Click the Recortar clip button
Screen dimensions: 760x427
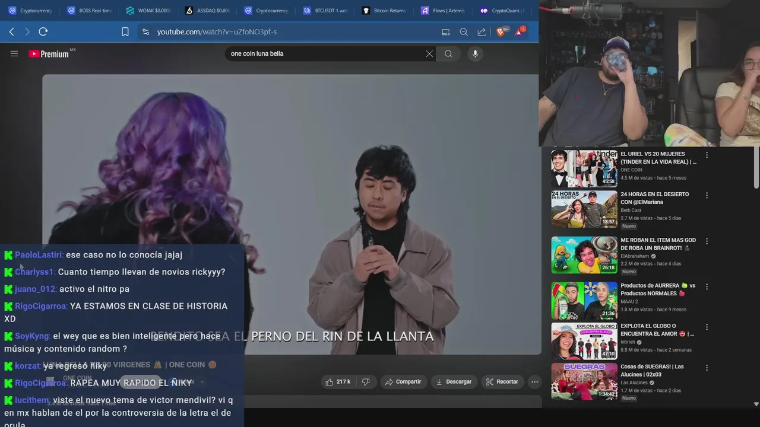click(x=502, y=382)
